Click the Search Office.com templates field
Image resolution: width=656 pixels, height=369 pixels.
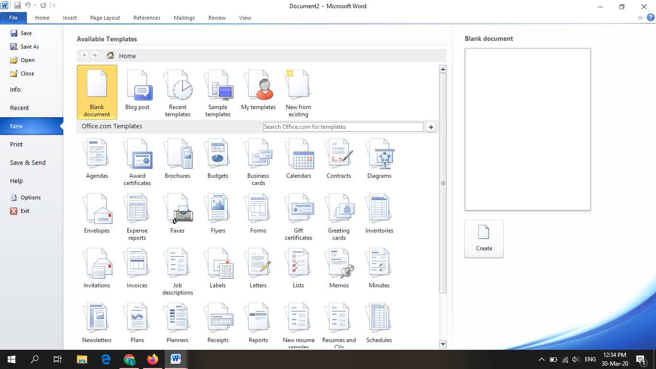point(343,127)
